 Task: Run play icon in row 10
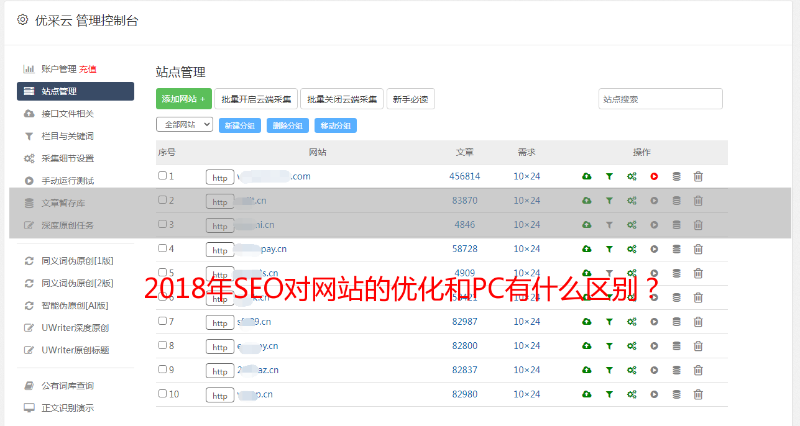tap(654, 394)
